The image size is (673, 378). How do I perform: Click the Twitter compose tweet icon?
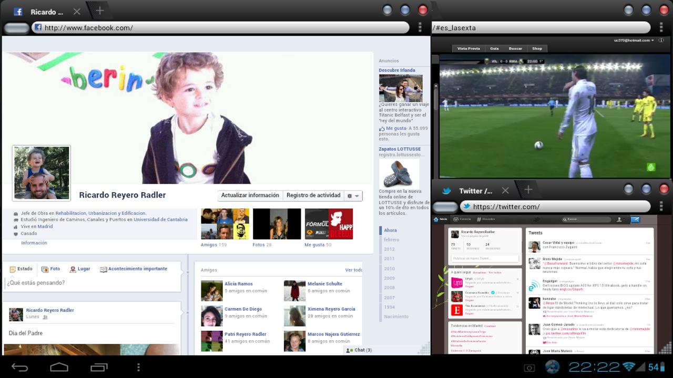(x=635, y=219)
